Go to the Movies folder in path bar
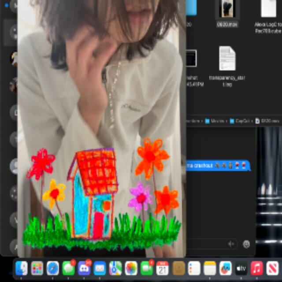The height and width of the screenshot is (282, 282). (x=216, y=121)
